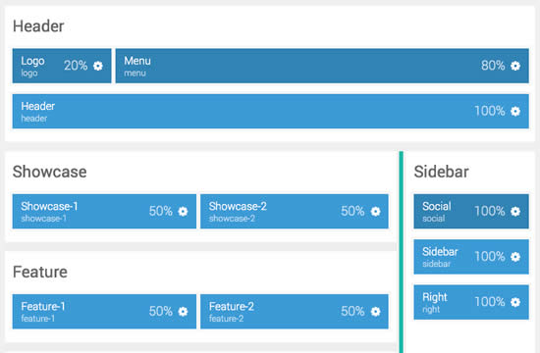Click the green sidebar divider bar
The width and height of the screenshot is (540, 353).
coord(402,252)
